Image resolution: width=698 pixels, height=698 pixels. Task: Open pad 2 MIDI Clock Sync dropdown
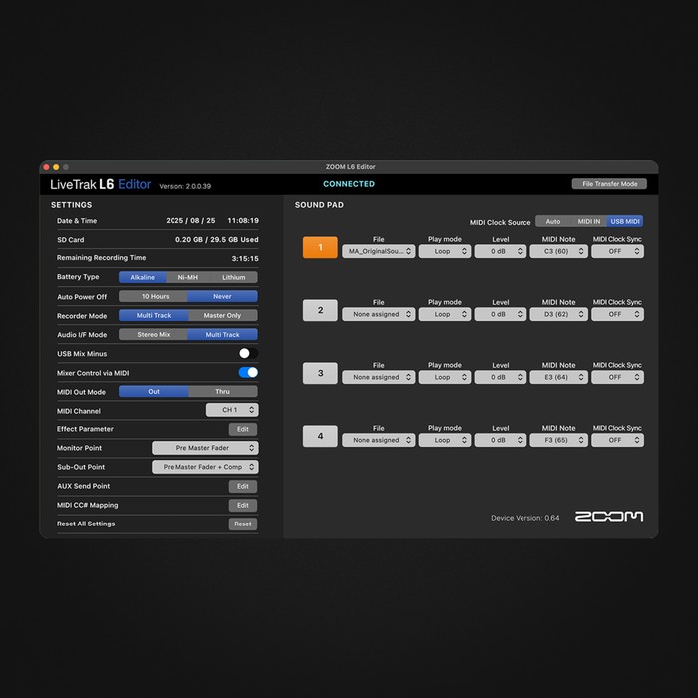(617, 314)
